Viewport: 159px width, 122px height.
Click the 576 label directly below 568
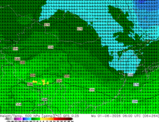click(136, 85)
